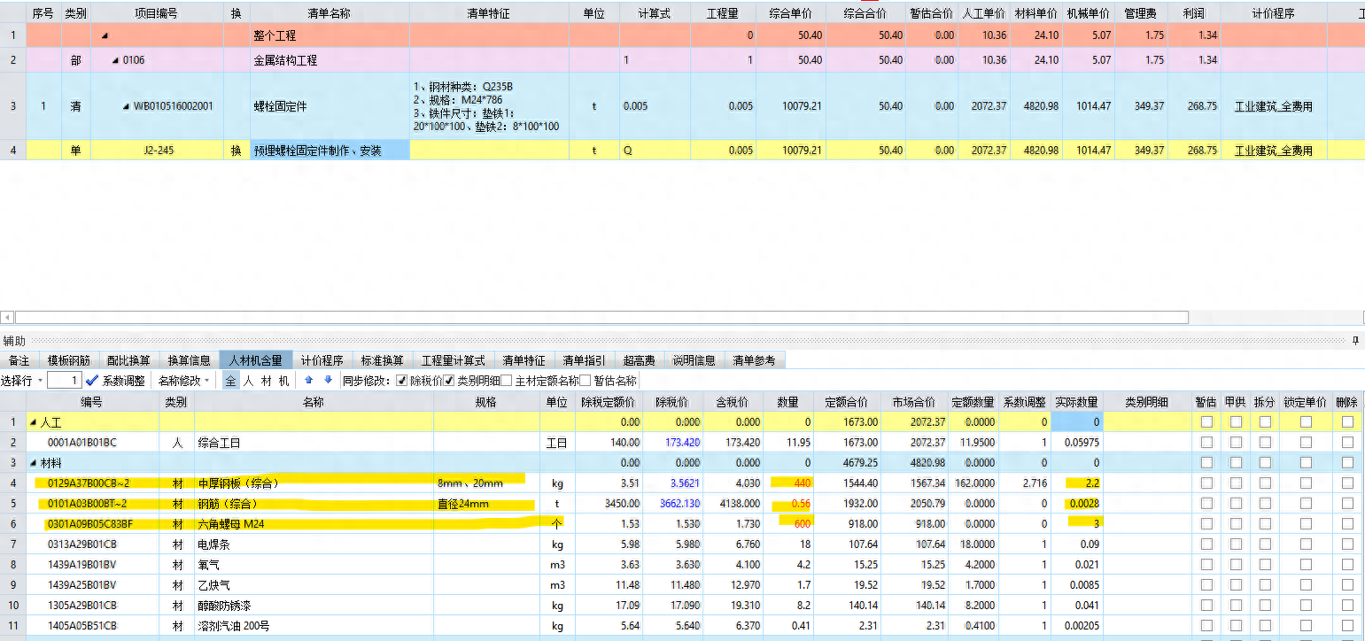1365x641 pixels.
Task: Enable the 主材定额名称 checkbox
Action: coord(507,381)
